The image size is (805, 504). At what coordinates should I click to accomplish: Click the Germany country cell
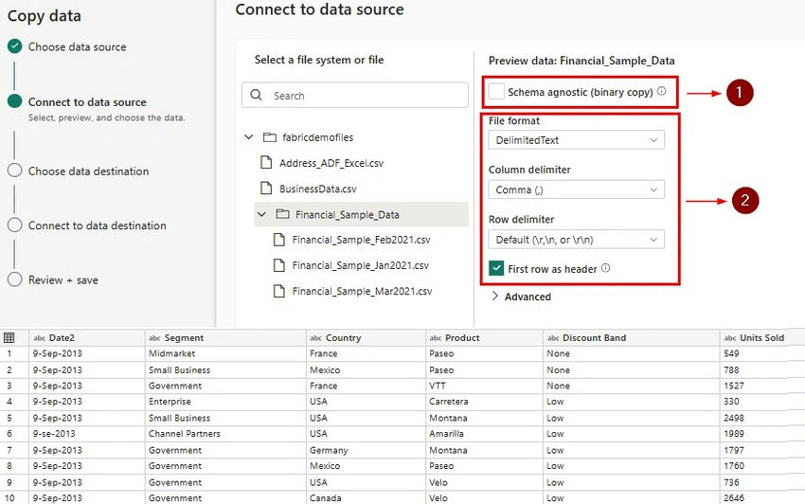367,450
